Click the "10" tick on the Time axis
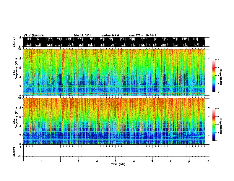Viewport: 234px width, 181px height. (208, 161)
